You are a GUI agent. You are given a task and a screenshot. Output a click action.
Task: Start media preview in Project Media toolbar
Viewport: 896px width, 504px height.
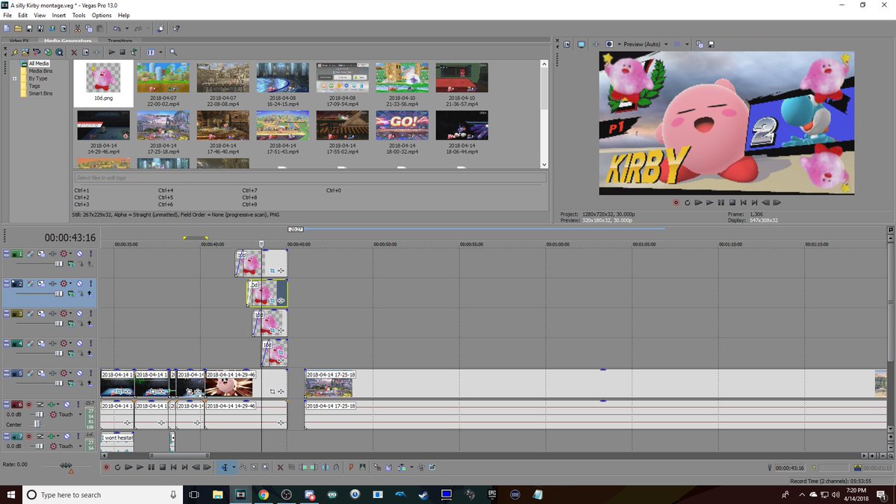tap(112, 52)
